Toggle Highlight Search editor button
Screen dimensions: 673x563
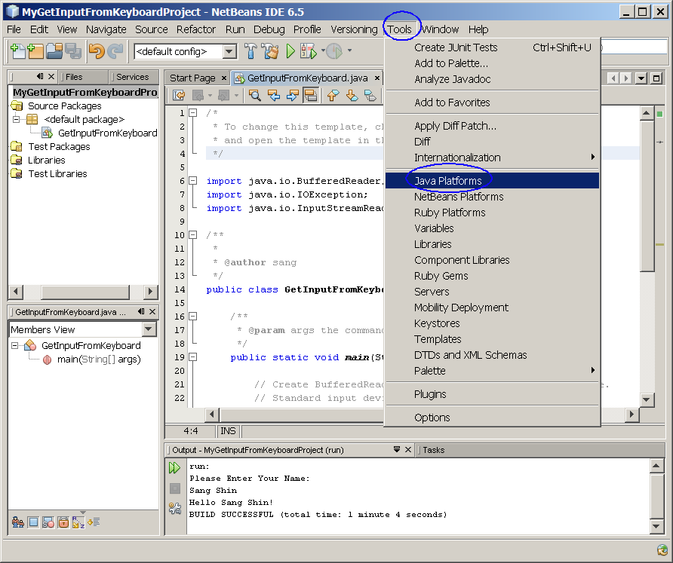coord(311,96)
